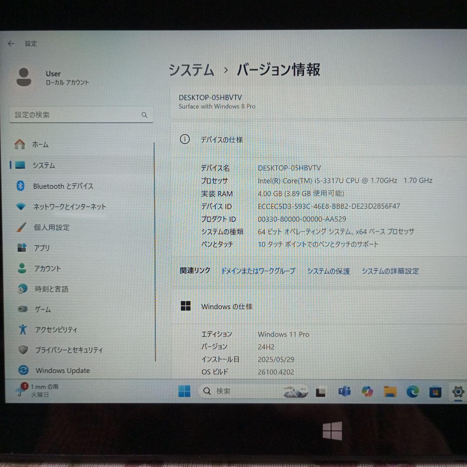Select the OS ビルド value 26100.4202
The width and height of the screenshot is (467, 467).
(x=276, y=372)
